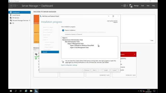Maximize the Add Roles and Features Wizard

(113, 16)
